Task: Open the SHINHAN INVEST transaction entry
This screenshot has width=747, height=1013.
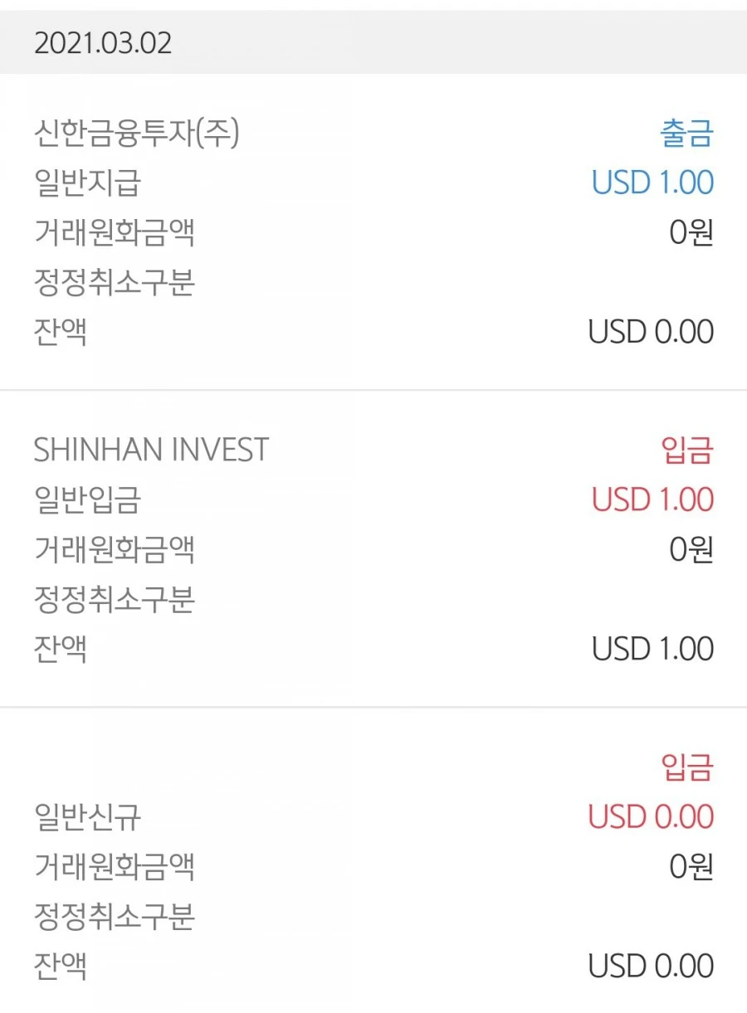Action: coord(151,450)
